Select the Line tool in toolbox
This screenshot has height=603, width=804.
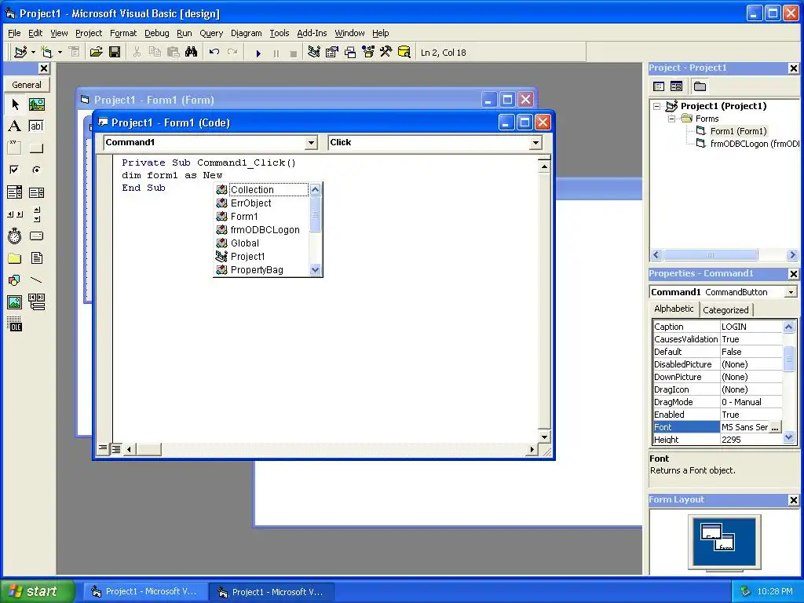pos(36,280)
